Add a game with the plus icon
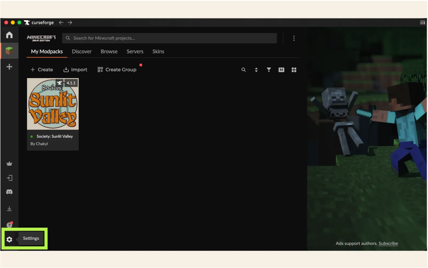 (x=9, y=67)
